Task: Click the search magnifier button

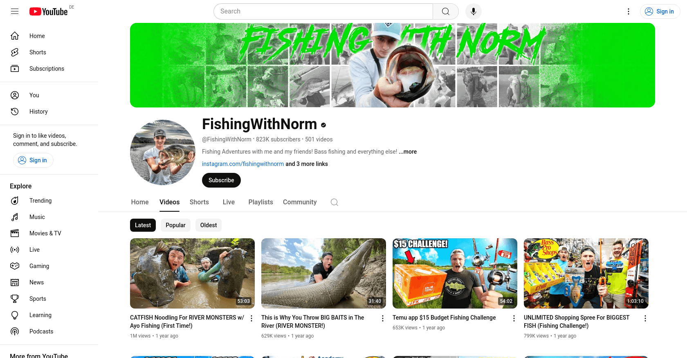Action: pyautogui.click(x=446, y=11)
